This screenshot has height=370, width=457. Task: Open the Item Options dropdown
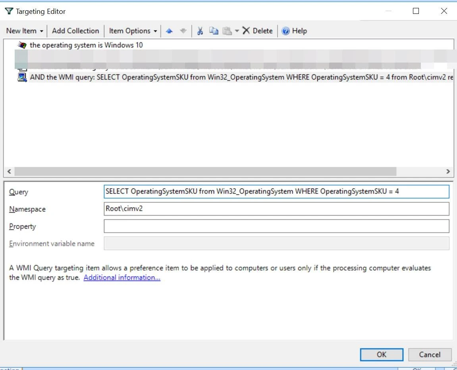133,31
